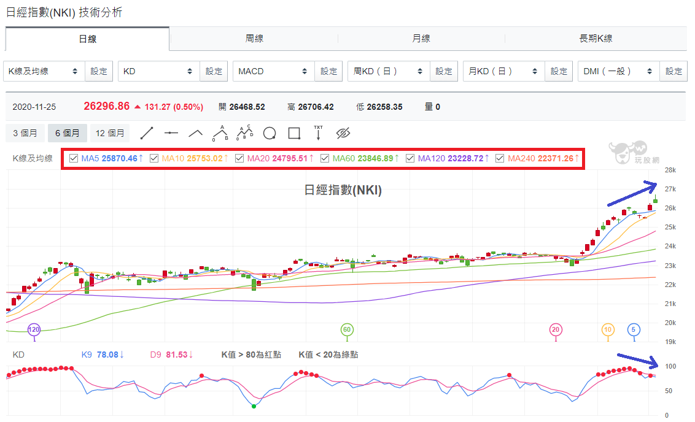Viewport: 695px width, 422px height.
Task: Click the 日經指數(NKI) chart title
Action: [x=343, y=190]
